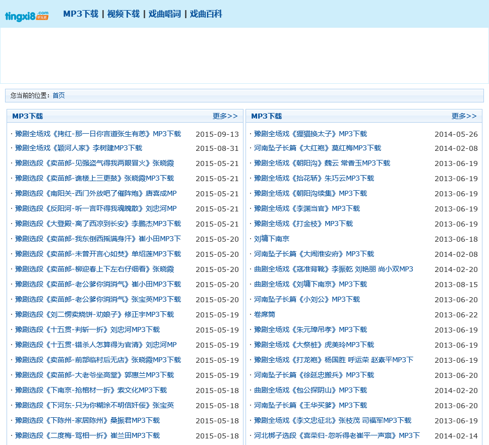The width and height of the screenshot is (489, 445).
Task: Open 豫剧选段《卖苗郎-前部临村后无店》张晓霞
Action: pos(98,360)
